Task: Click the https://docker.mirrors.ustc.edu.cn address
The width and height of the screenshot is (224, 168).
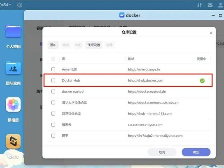Action: [x=153, y=102]
